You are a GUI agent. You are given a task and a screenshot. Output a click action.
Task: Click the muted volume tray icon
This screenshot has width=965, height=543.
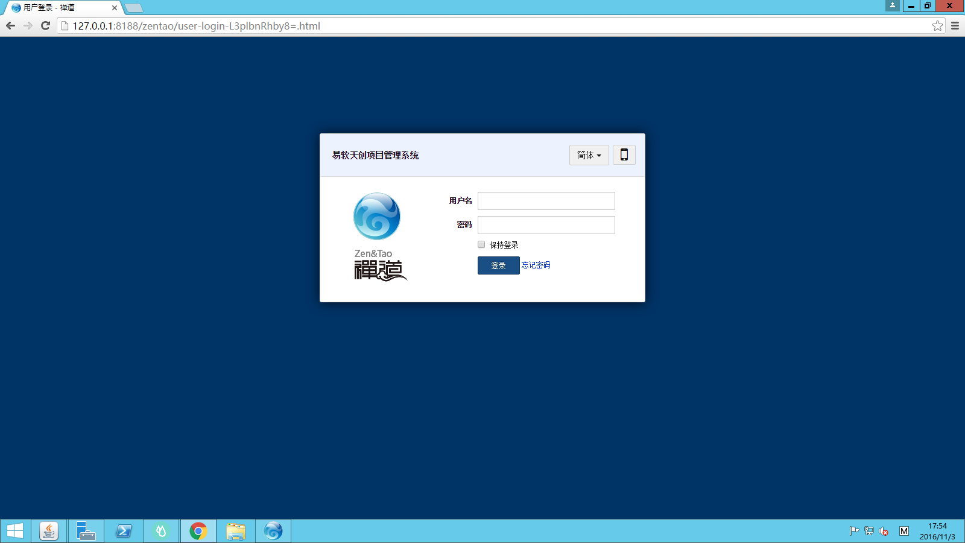tap(884, 531)
